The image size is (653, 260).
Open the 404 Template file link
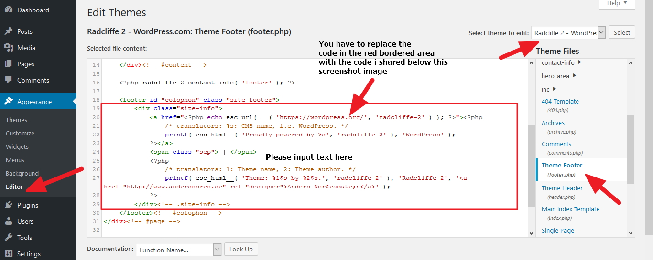(x=560, y=101)
